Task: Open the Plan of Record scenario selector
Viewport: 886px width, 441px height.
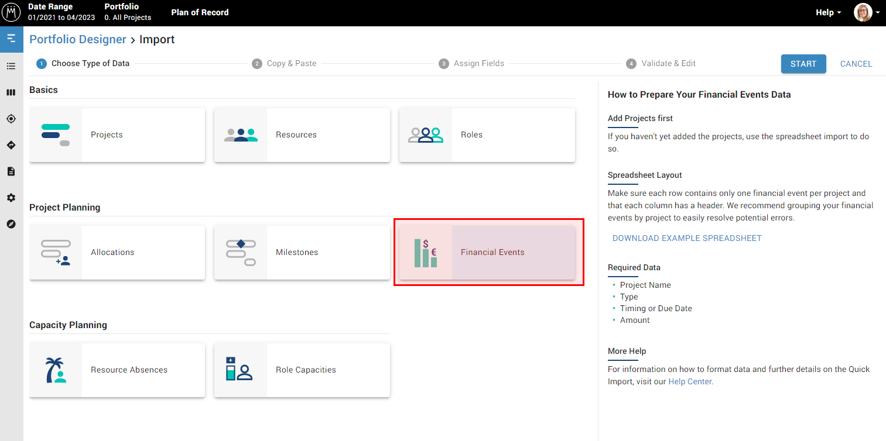Action: click(x=200, y=12)
